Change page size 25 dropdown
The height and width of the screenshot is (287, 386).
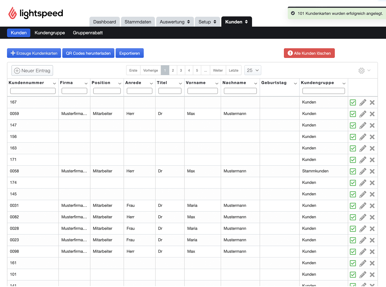pyautogui.click(x=253, y=70)
